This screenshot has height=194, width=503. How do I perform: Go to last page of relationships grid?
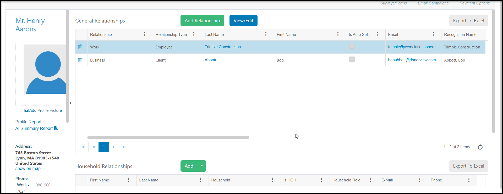tap(124, 147)
